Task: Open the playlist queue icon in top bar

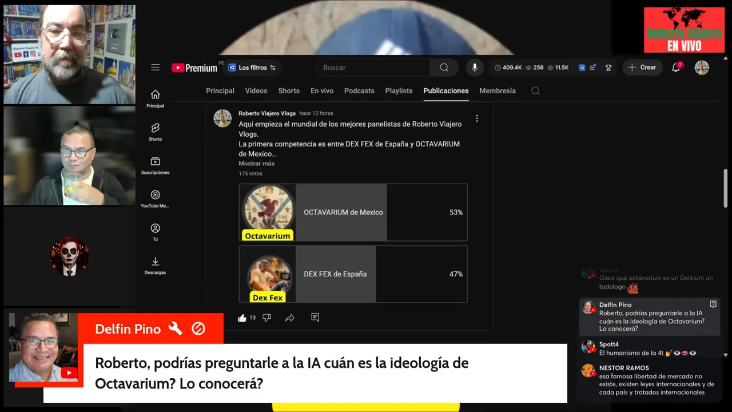Action: [x=593, y=68]
